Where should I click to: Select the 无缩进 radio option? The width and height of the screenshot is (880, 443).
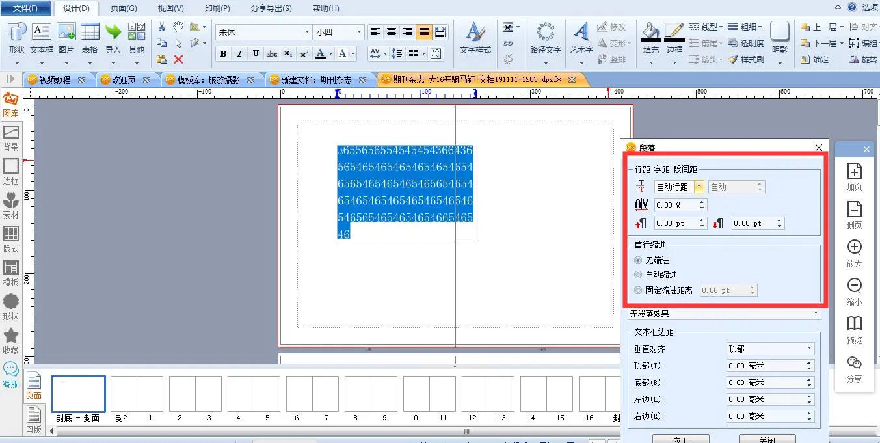point(638,260)
